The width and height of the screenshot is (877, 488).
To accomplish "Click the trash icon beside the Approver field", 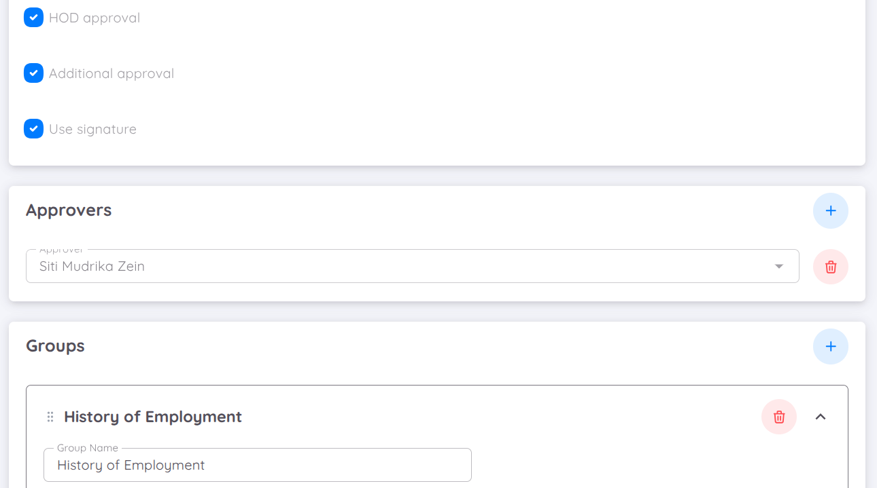I will click(830, 266).
